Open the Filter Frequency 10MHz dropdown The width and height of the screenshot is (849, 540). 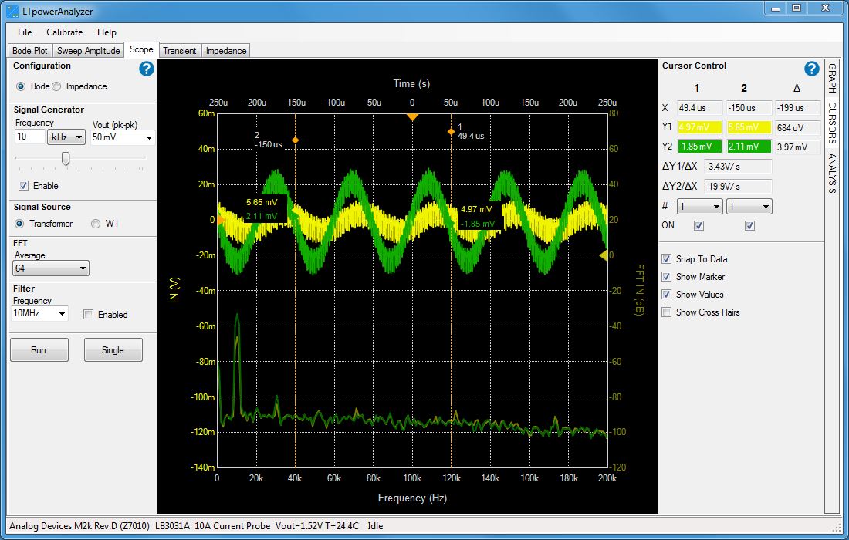(x=40, y=314)
